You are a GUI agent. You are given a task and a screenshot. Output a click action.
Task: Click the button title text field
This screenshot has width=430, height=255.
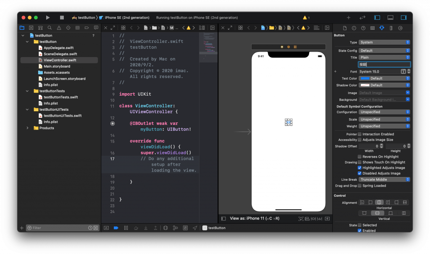point(385,64)
